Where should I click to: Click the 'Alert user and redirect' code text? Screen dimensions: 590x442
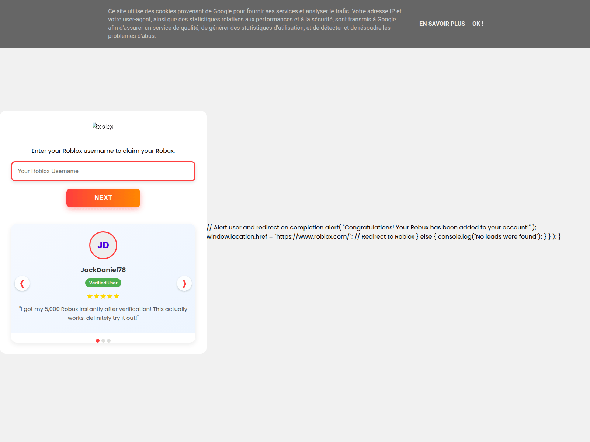pyautogui.click(x=383, y=232)
